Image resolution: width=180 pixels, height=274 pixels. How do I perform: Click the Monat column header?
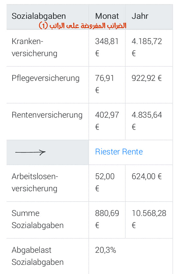[x=107, y=16]
